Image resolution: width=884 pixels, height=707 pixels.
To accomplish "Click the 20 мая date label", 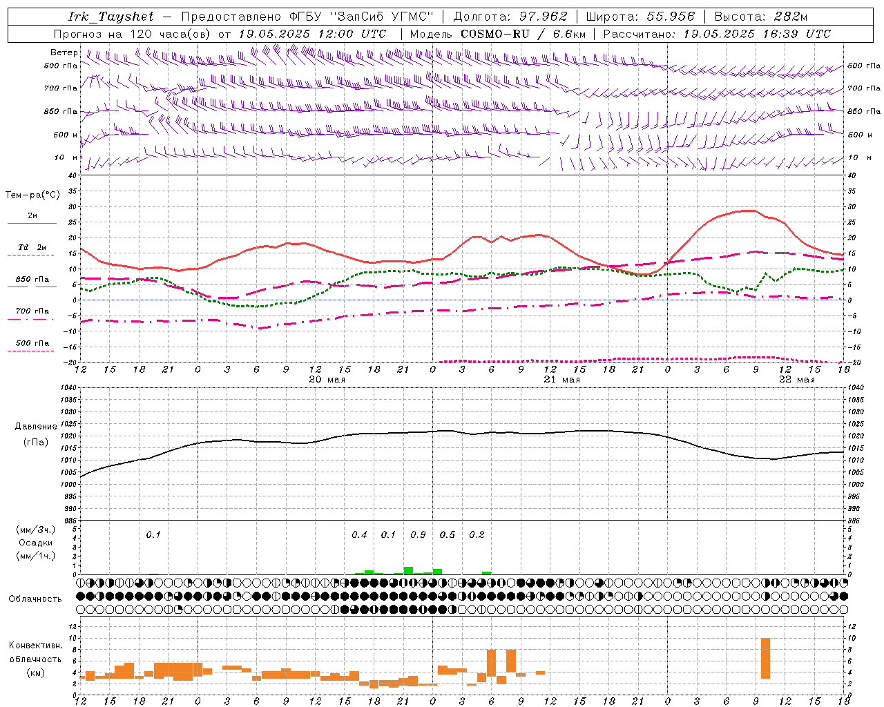I will [327, 380].
